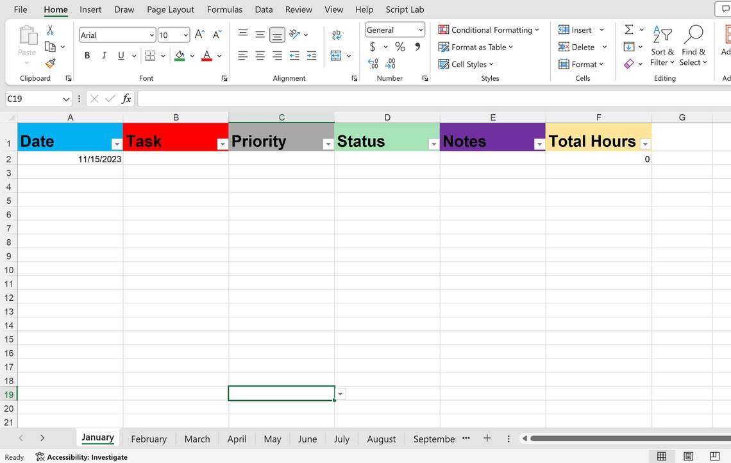Click the Increase Font Size icon
This screenshot has height=463, width=731.
[x=199, y=35]
